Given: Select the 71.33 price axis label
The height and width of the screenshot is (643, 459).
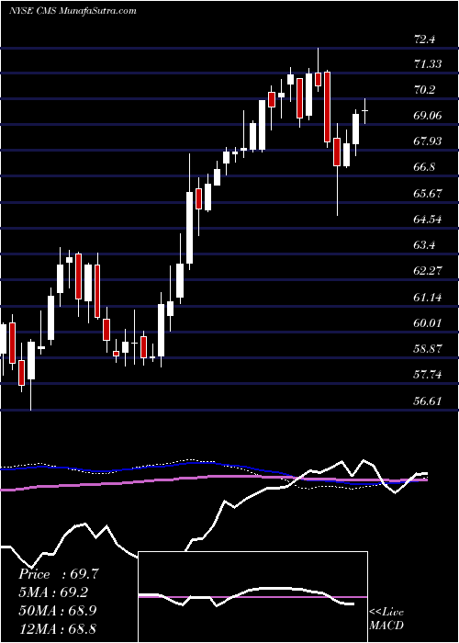Looking at the screenshot, I should coord(429,64).
